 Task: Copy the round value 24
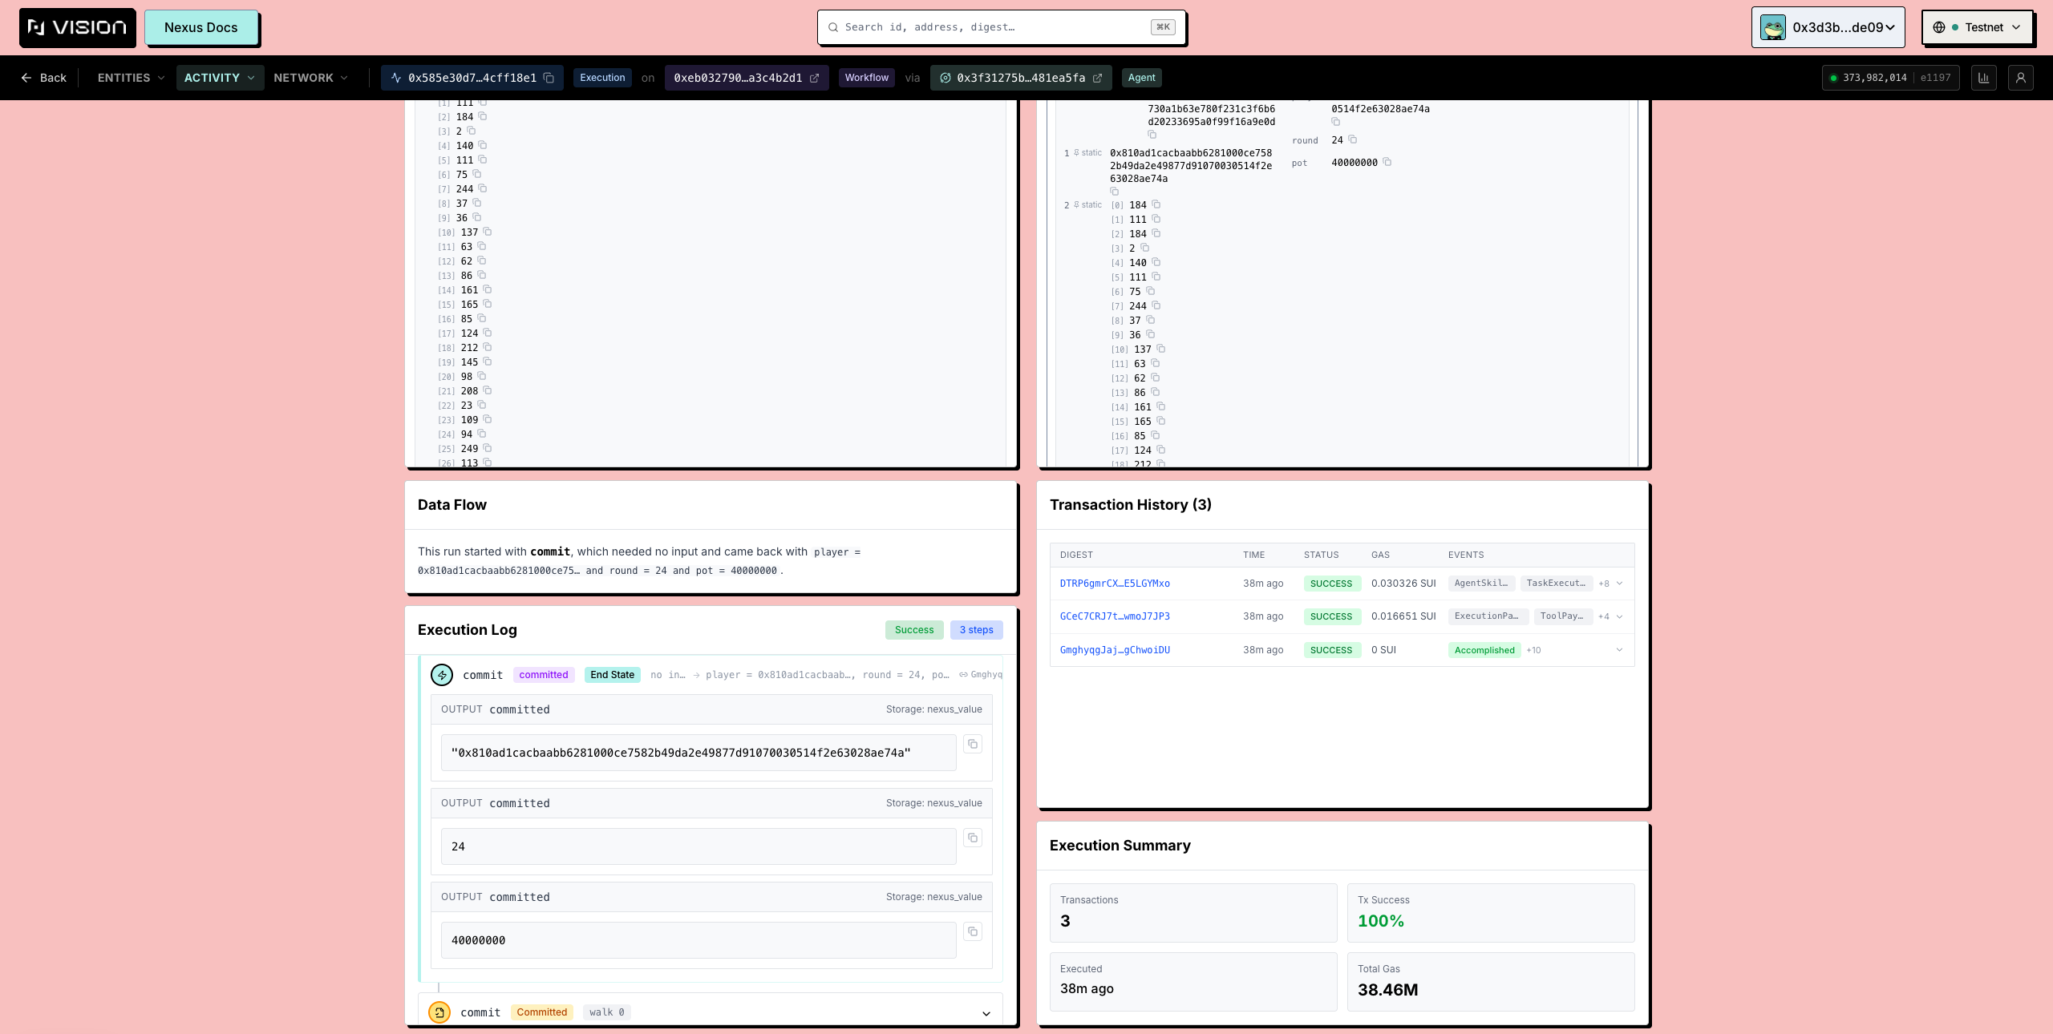(x=1352, y=139)
